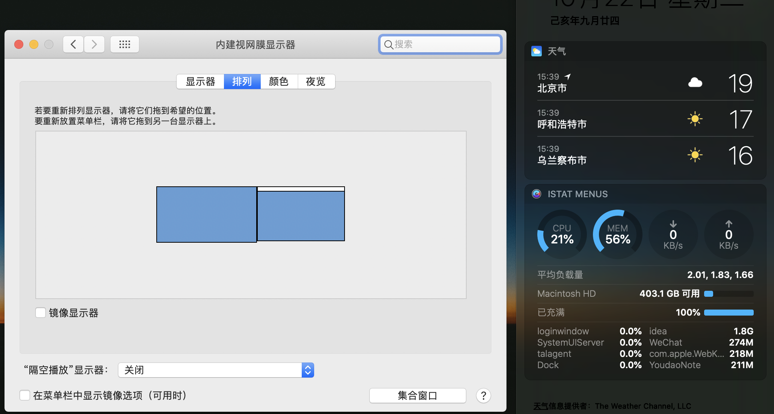This screenshot has height=414, width=774.
Task: Switch to the 显示器 tab
Action: 200,82
